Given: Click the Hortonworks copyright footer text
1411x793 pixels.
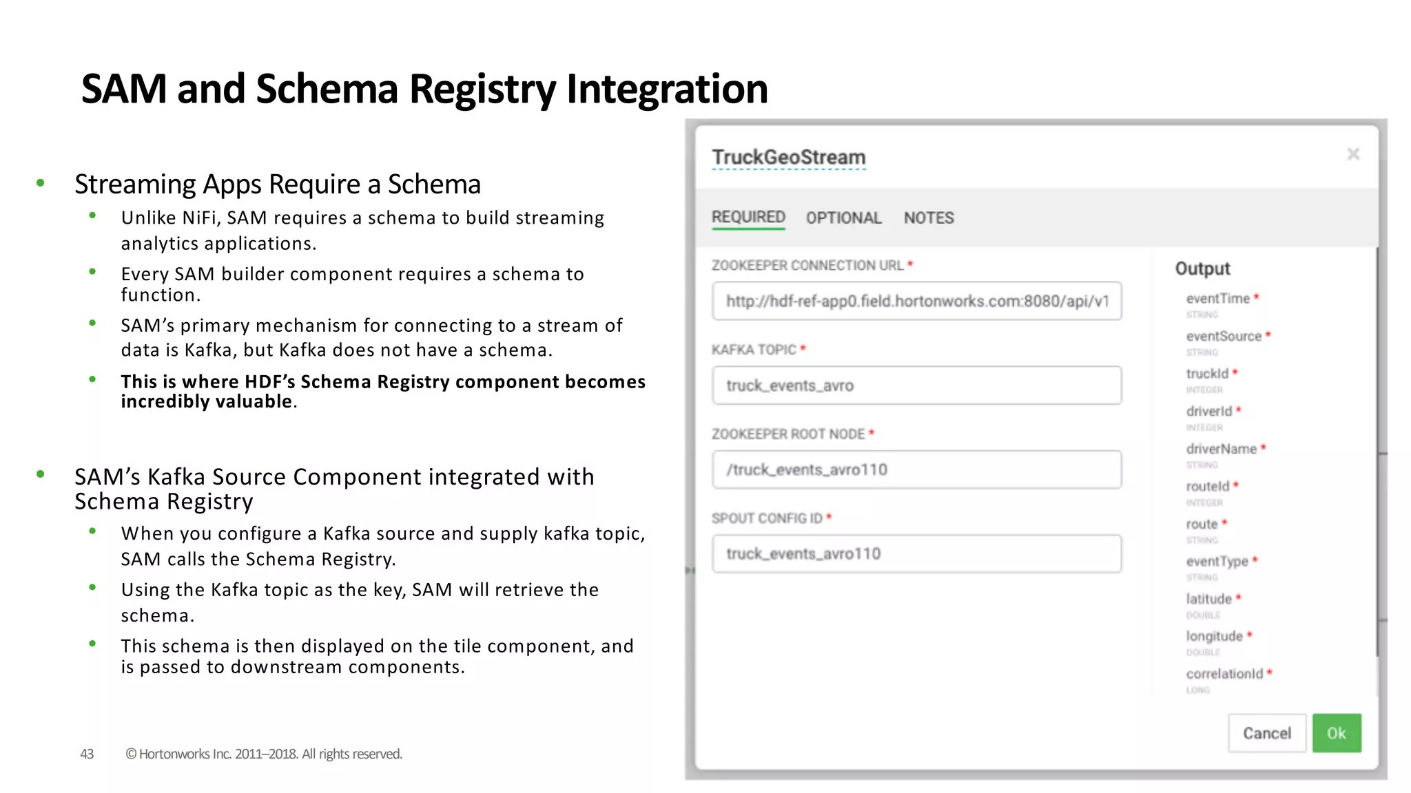Looking at the screenshot, I should 264,754.
